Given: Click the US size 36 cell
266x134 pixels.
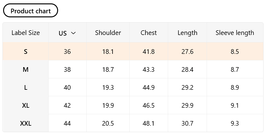Looking at the screenshot, I should (67, 52).
